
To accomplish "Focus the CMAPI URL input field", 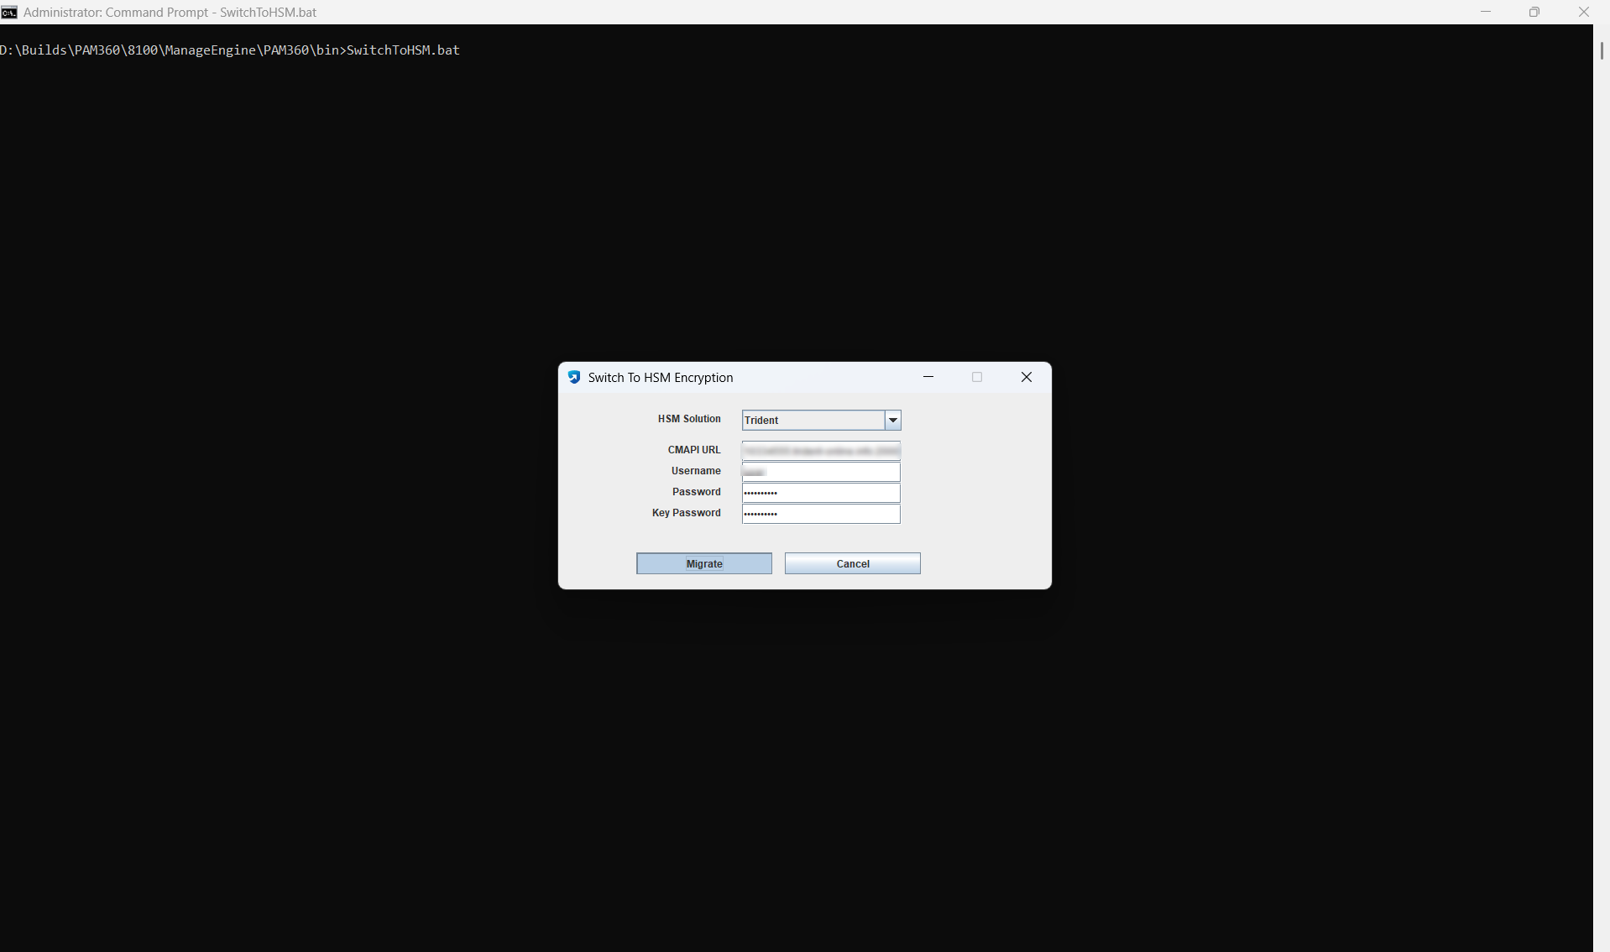I will click(x=821, y=451).
